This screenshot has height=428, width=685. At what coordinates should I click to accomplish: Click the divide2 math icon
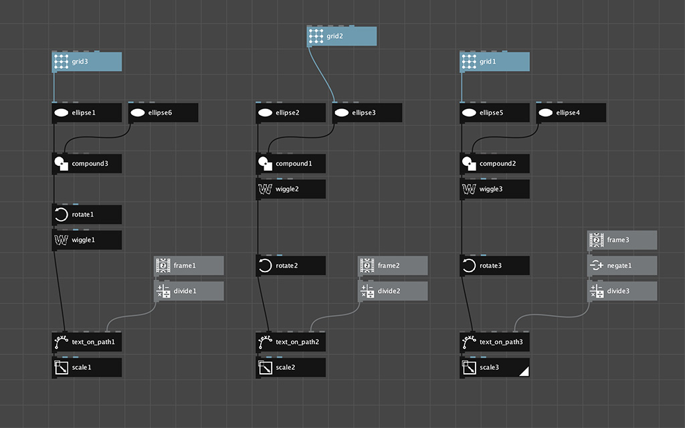(367, 291)
